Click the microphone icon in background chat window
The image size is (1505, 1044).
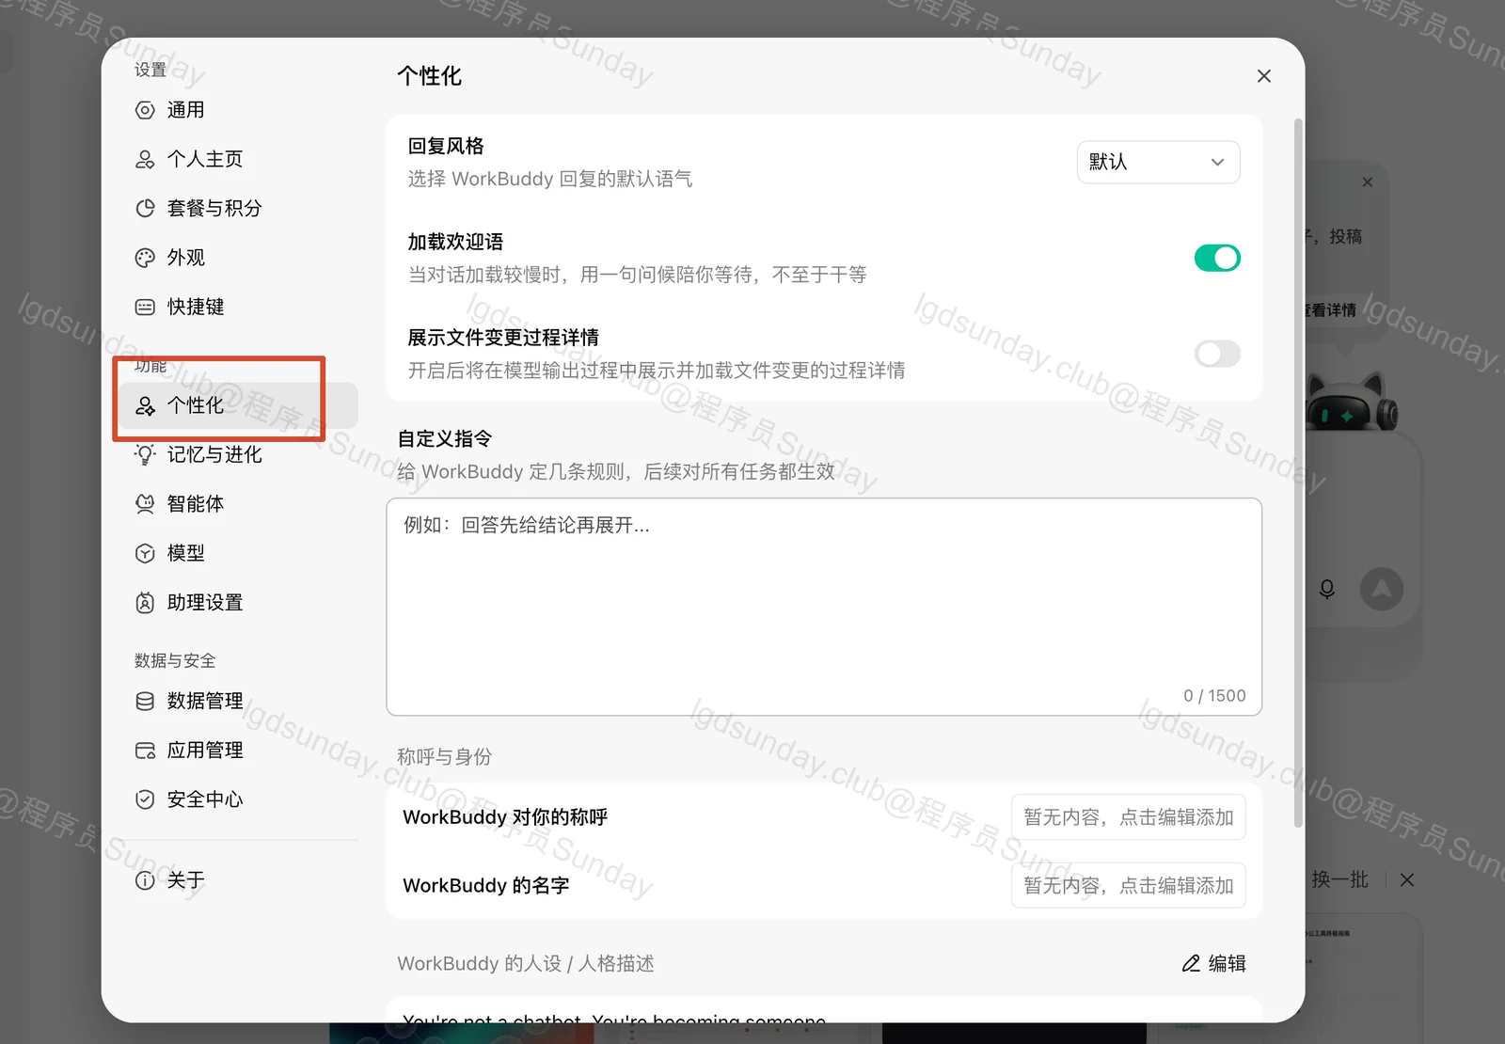[x=1327, y=589]
